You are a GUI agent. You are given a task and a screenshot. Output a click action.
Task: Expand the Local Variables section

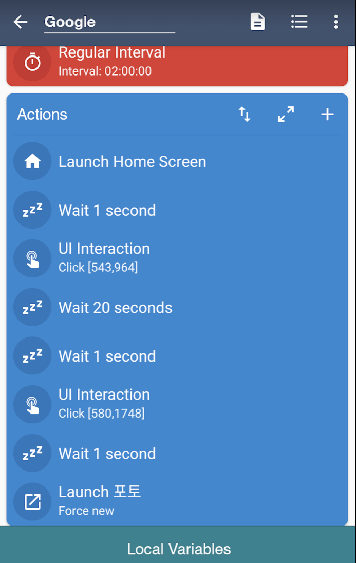click(x=178, y=545)
